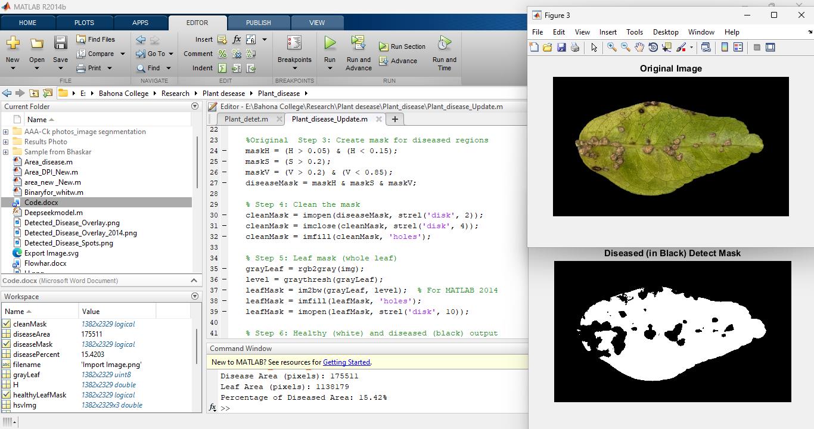Click the Open folder icon in Editor toolstrip
Viewport: 814px width, 429px height.
point(37,43)
